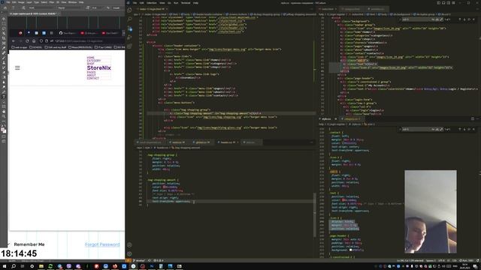Image resolution: width=481 pixels, height=270 pixels.
Task: Click the webcam overlay thumbnail
Action: coord(431,211)
